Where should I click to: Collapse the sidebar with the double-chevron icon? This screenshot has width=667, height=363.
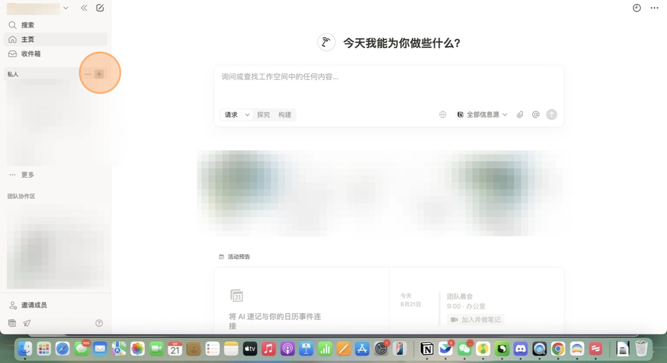(84, 8)
